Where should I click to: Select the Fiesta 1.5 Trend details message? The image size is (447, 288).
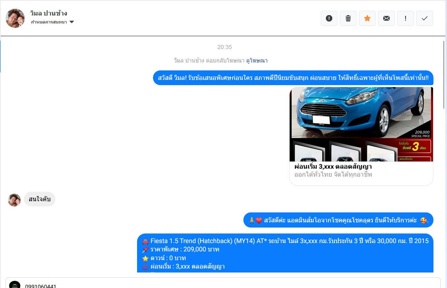tap(285, 253)
